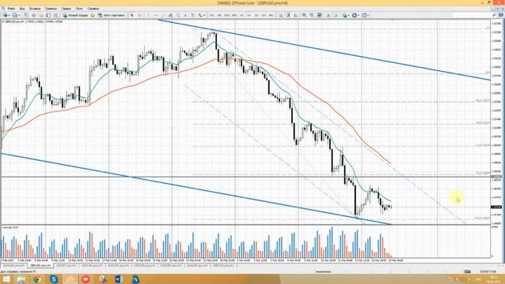Image resolution: width=505 pixels, height=284 pixels.
Task: Select the Trendline drawing tool
Action: click(163, 15)
